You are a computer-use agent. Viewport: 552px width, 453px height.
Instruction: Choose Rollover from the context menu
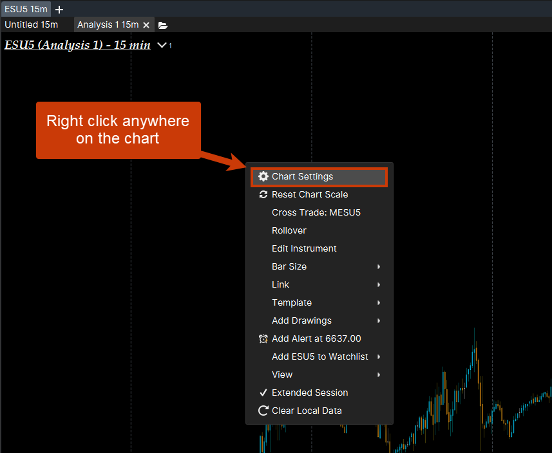pos(289,230)
